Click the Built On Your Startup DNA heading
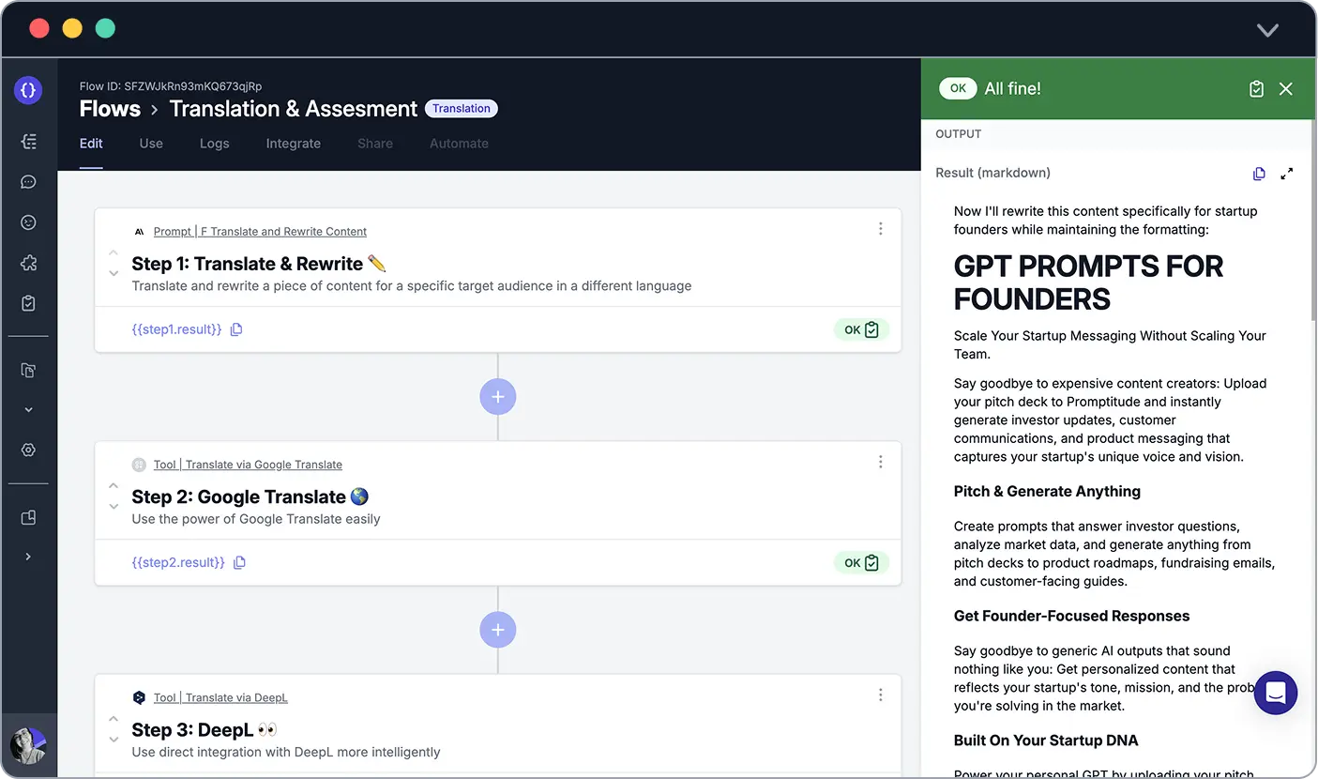This screenshot has width=1318, height=779. (1046, 741)
